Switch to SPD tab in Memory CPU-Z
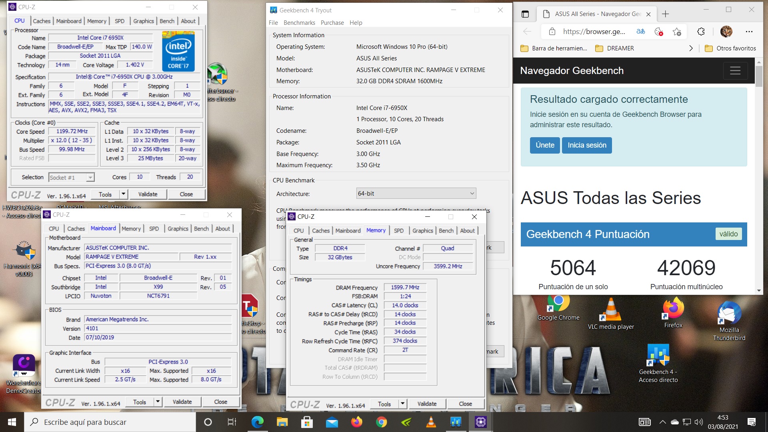 click(x=399, y=231)
